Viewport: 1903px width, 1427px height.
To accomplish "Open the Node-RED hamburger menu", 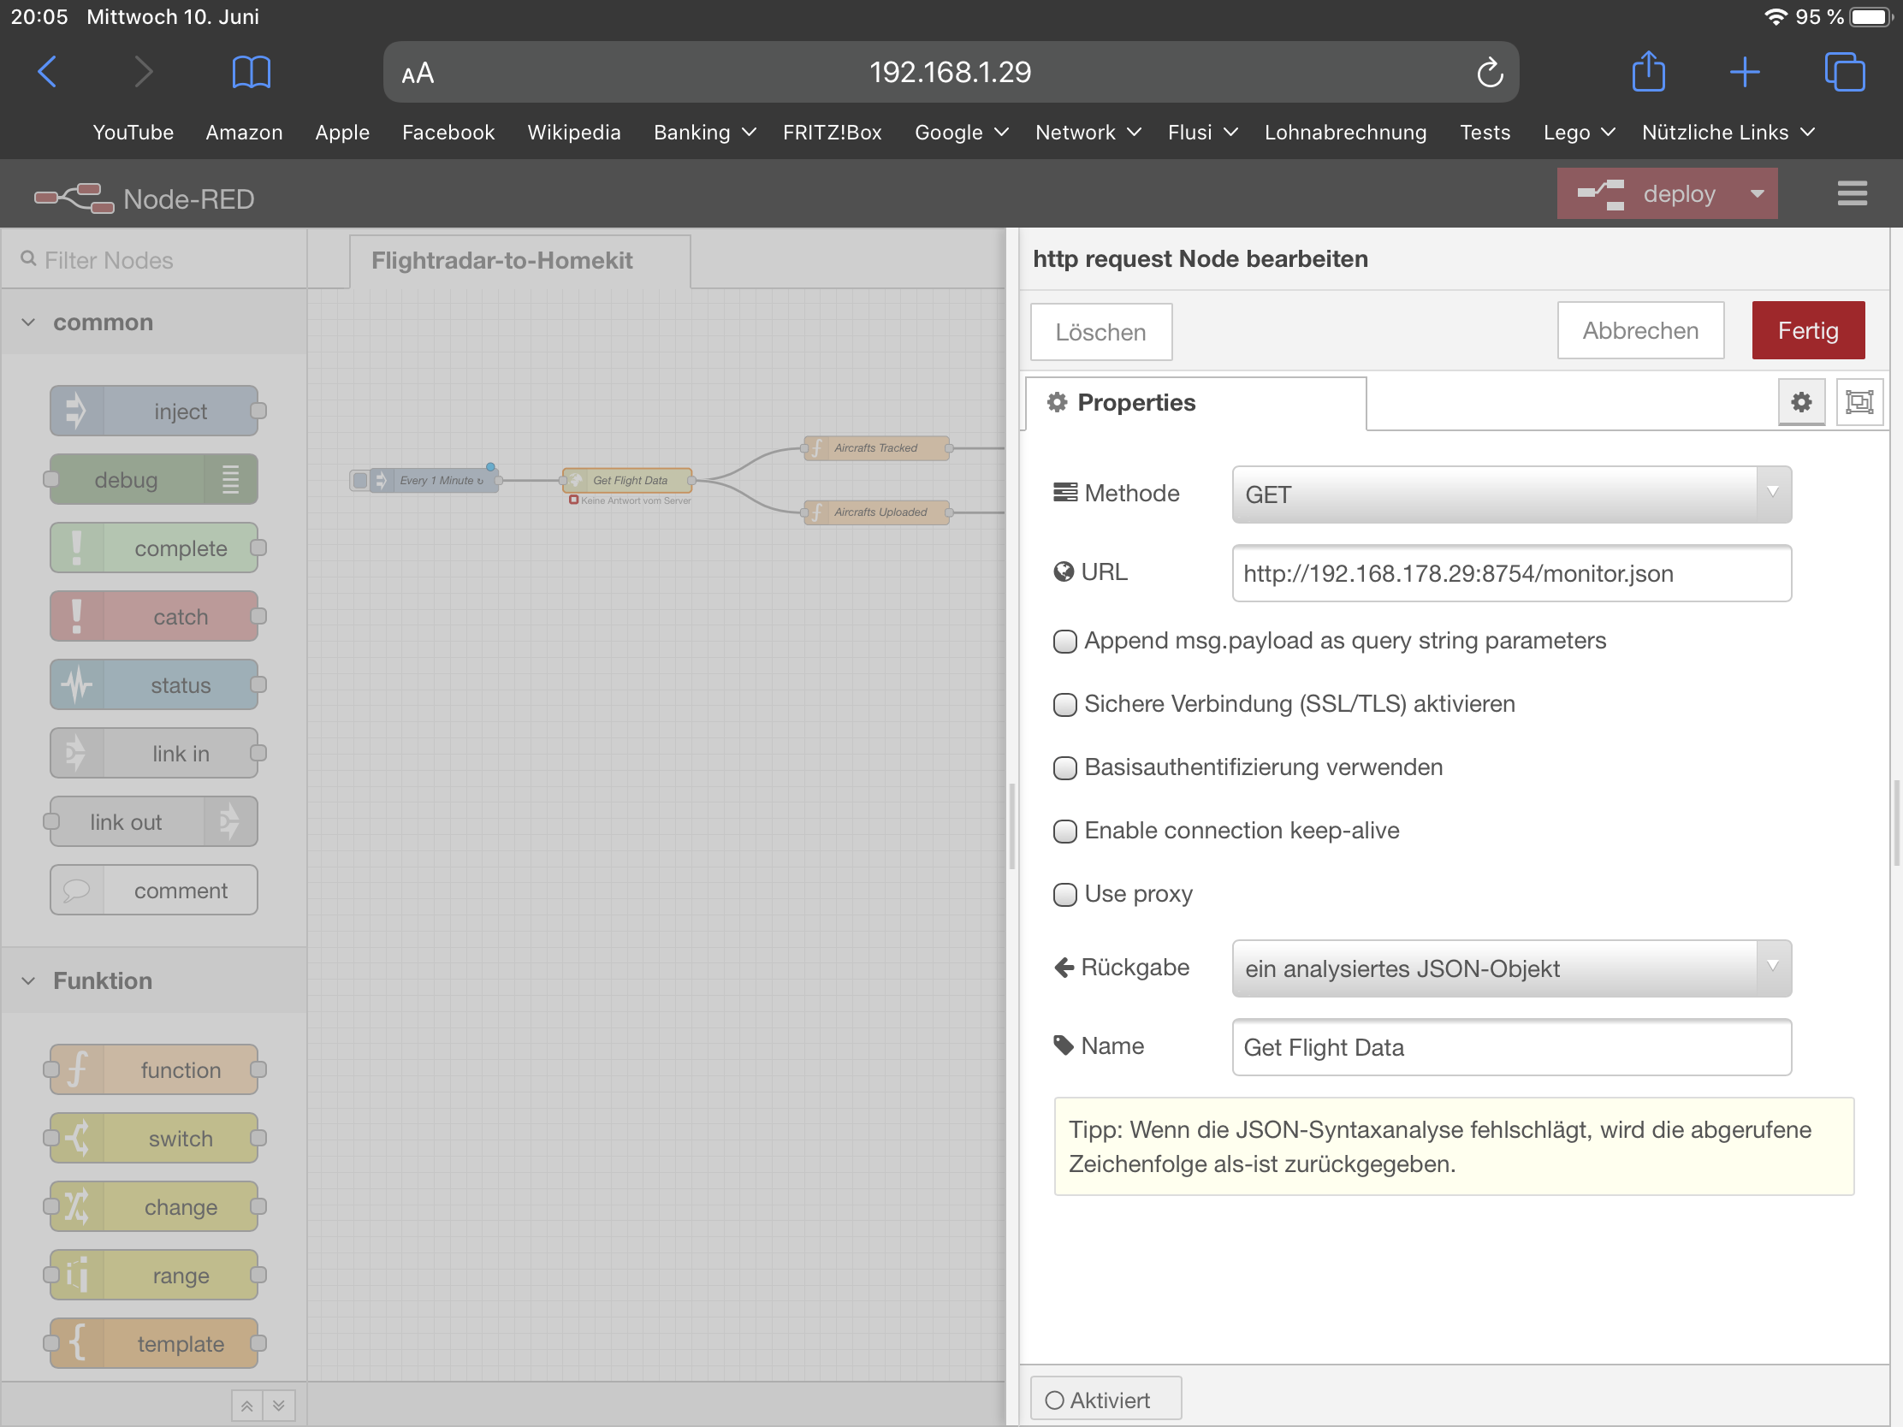I will (1852, 193).
